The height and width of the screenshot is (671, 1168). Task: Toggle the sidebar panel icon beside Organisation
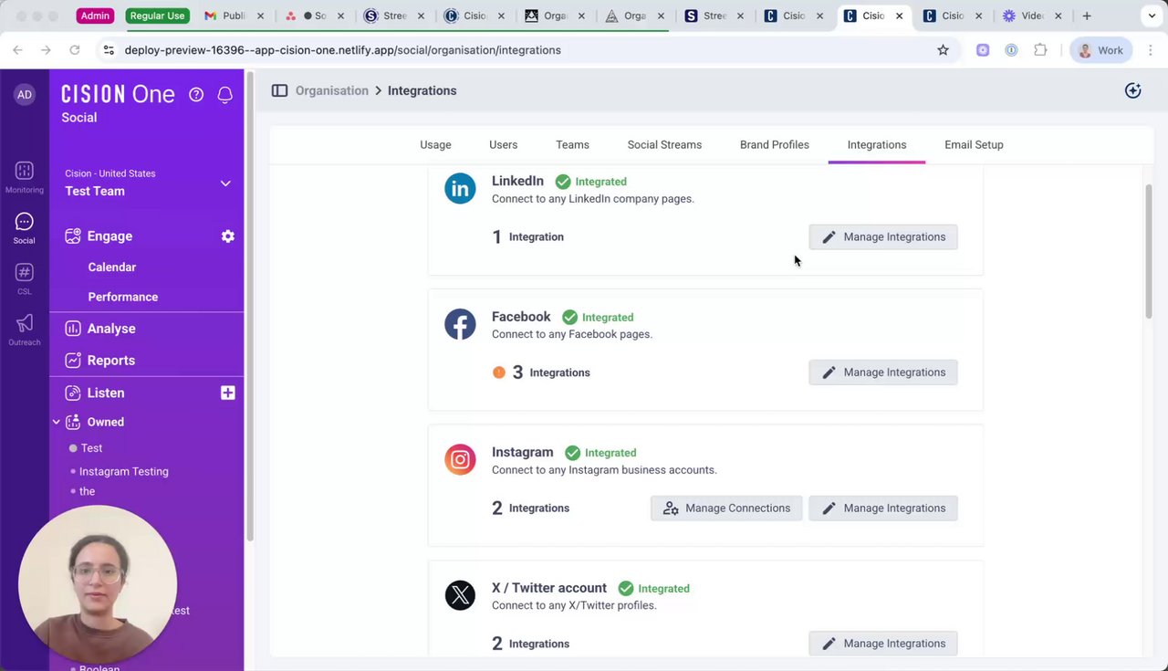[x=279, y=90]
